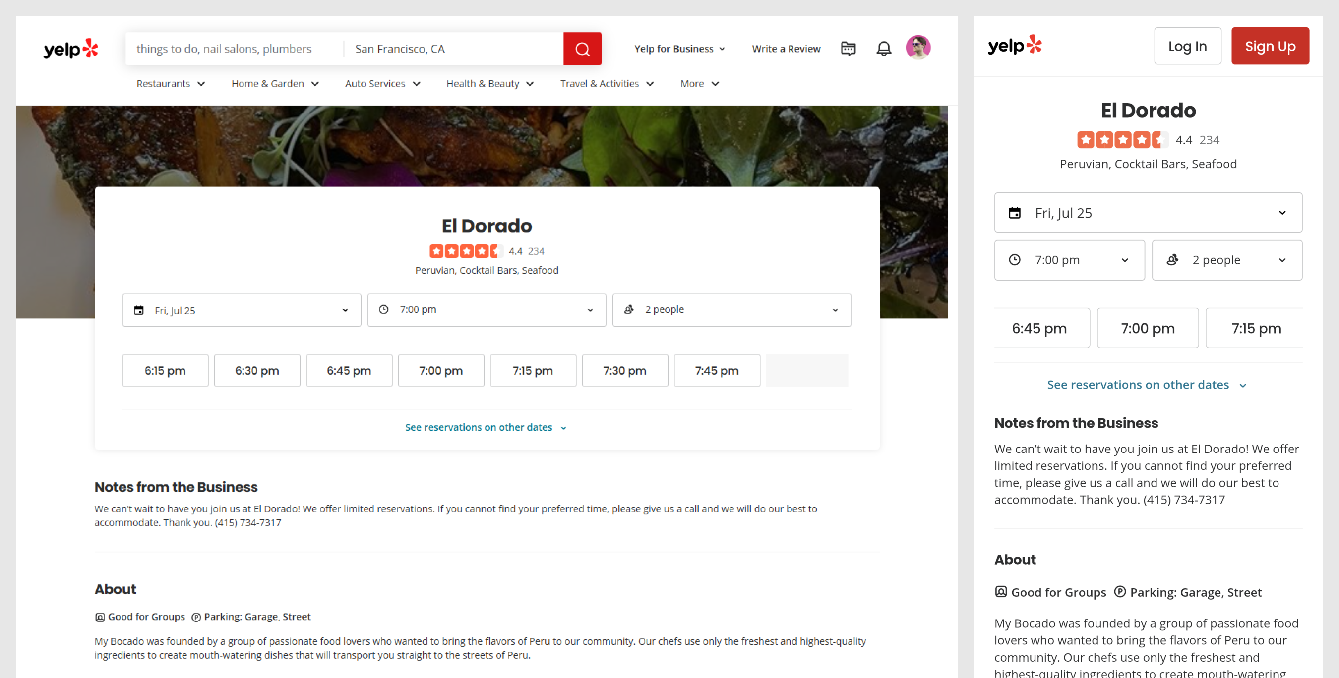Open More category menu
The image size is (1339, 678).
699,84
